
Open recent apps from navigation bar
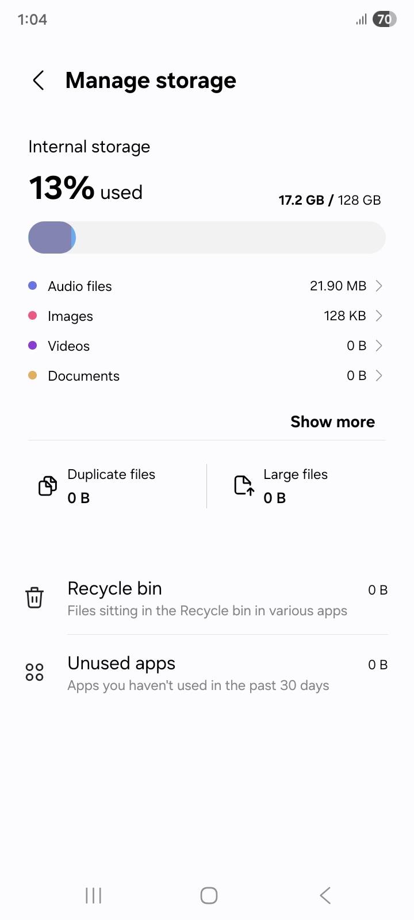tap(93, 895)
